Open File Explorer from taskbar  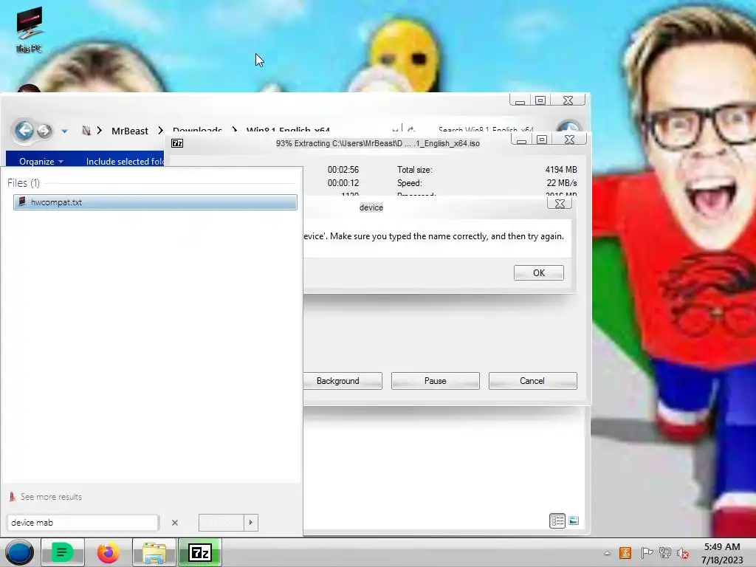pyautogui.click(x=154, y=552)
